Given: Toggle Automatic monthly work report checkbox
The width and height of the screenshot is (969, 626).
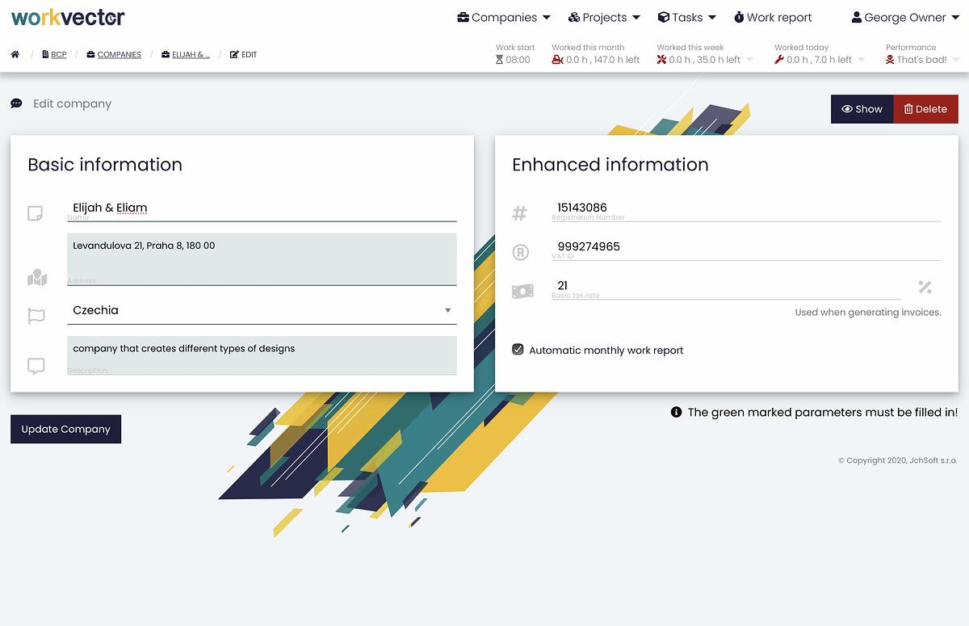Looking at the screenshot, I should tap(518, 350).
